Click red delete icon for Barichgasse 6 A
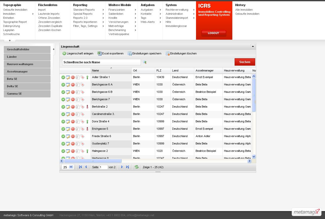This screenshot has width=325, height=219. coord(73,85)
